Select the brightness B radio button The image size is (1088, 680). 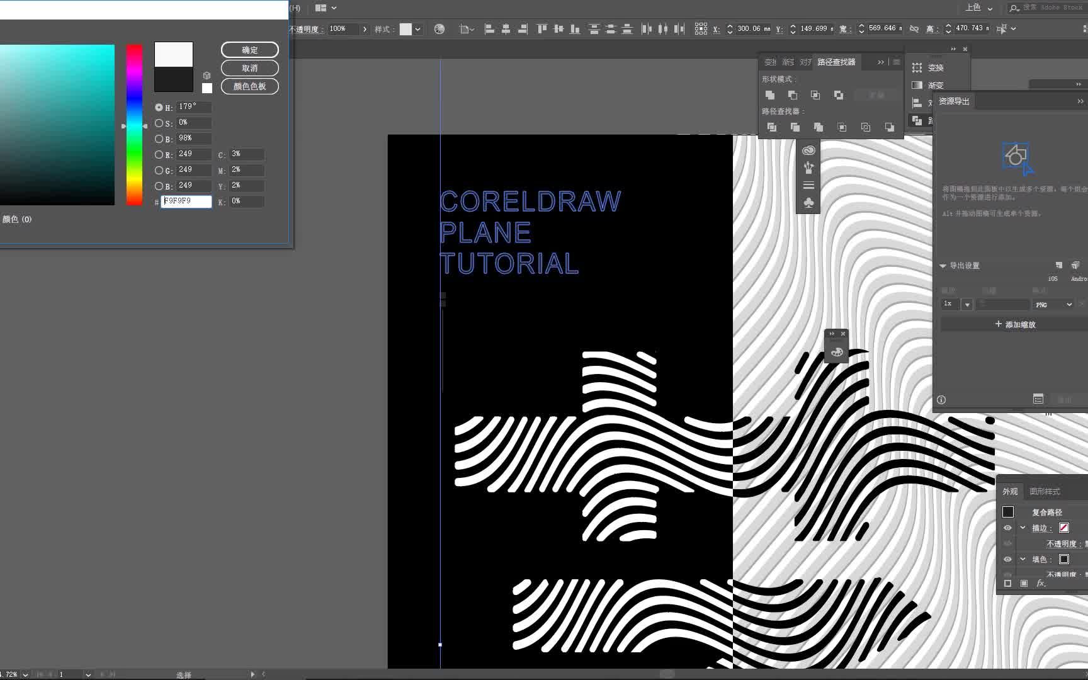[159, 139]
